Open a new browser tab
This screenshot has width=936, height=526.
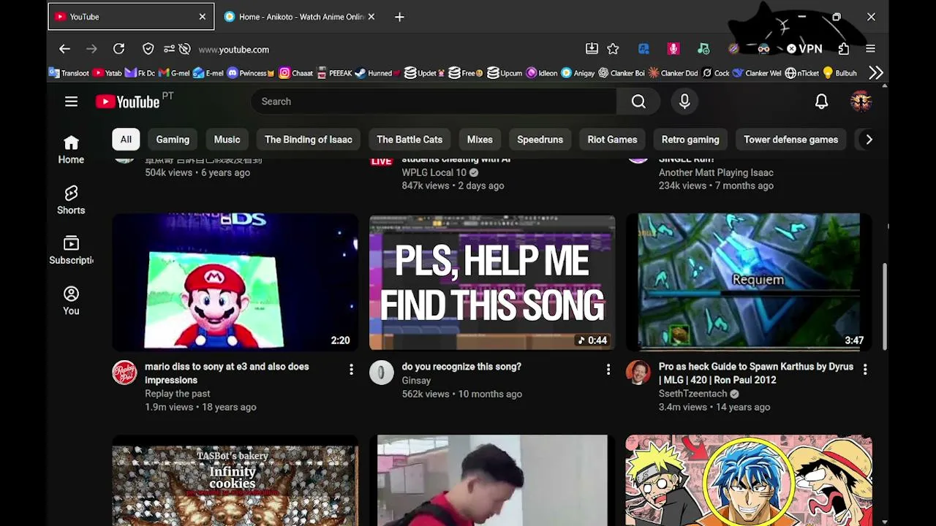pyautogui.click(x=399, y=17)
